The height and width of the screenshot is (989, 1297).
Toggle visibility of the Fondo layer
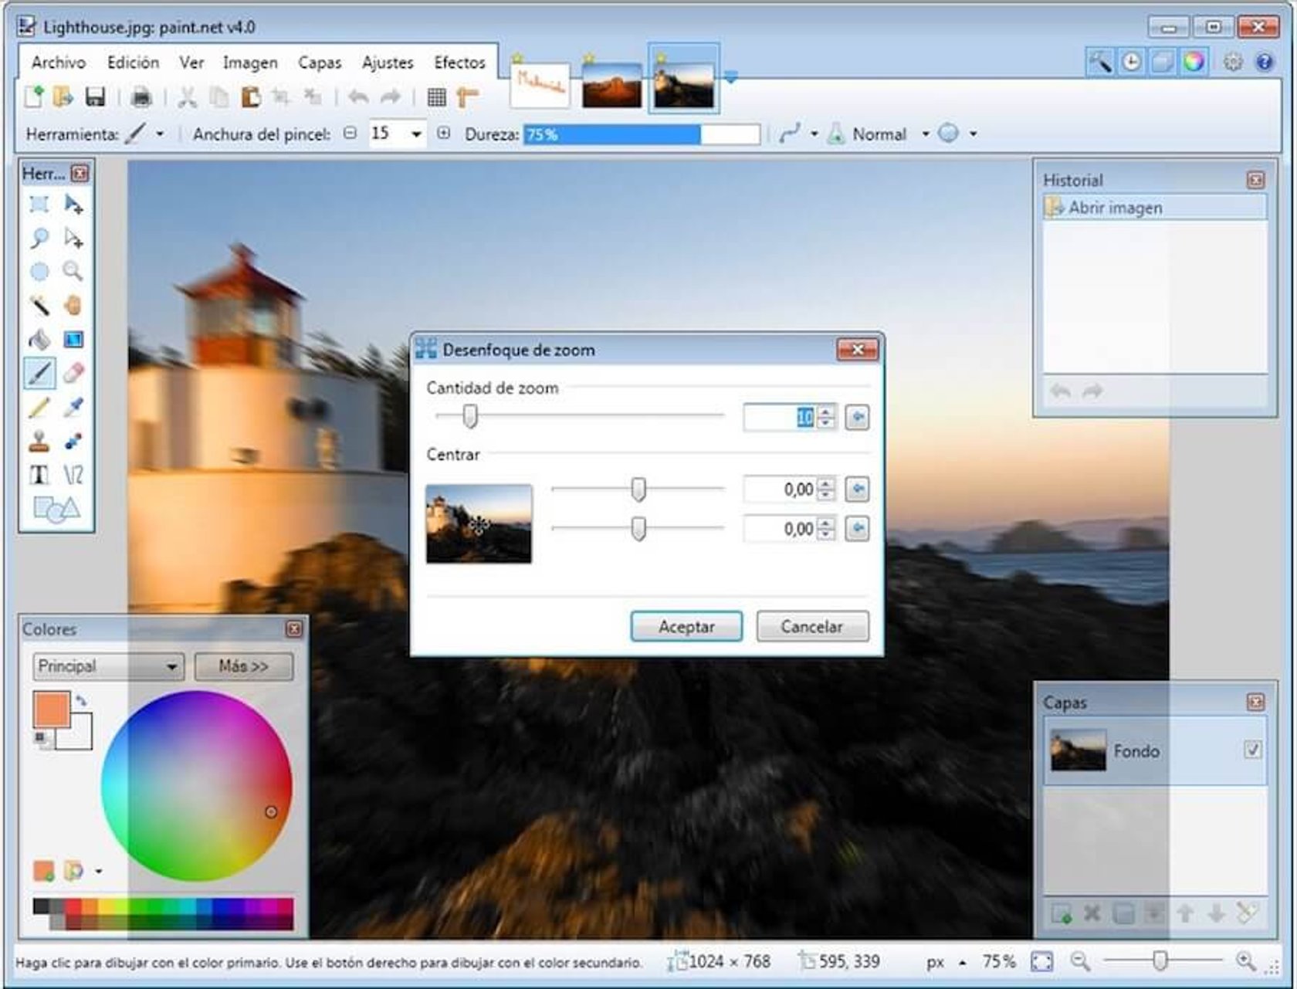[1253, 750]
